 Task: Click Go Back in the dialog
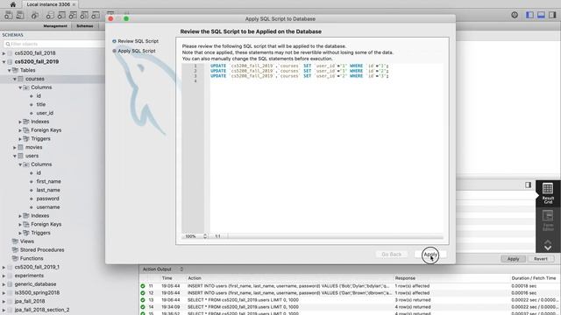click(x=392, y=255)
